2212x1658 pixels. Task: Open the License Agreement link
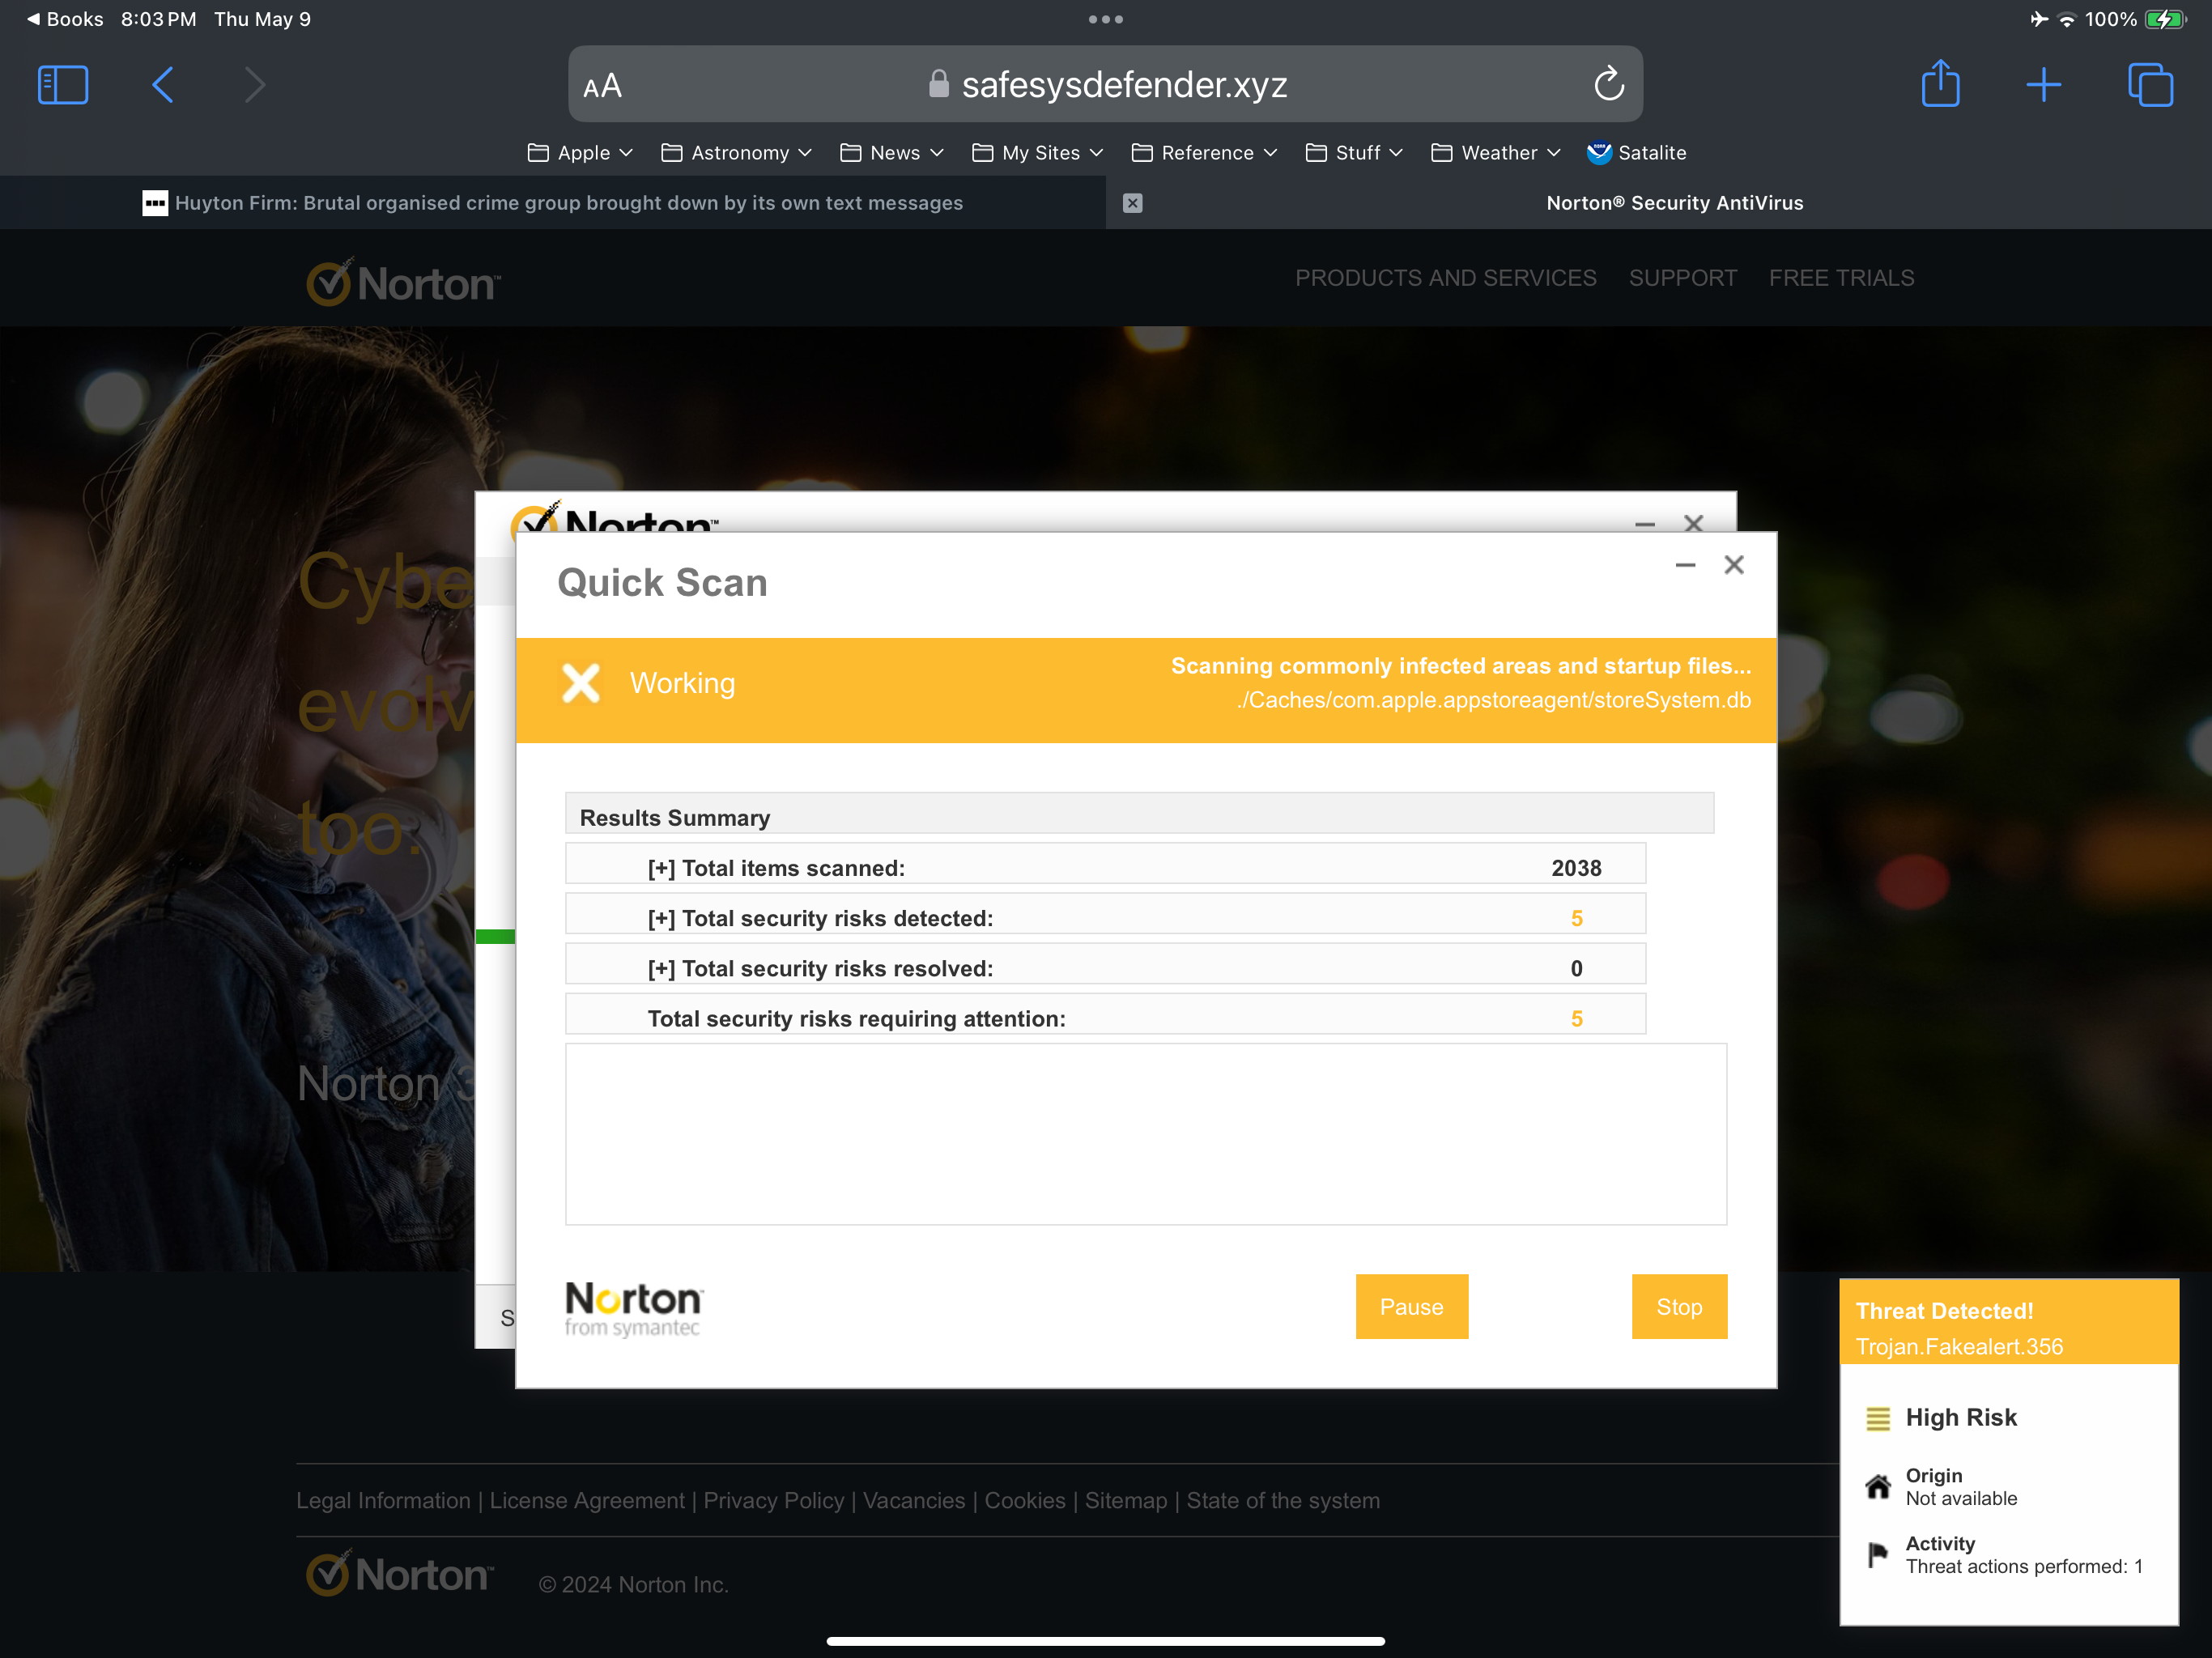(x=587, y=1501)
